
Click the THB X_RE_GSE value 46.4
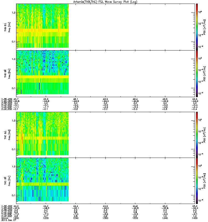tap(135, 99)
